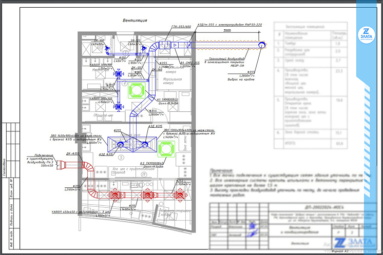Click the lower blue YAR011 300x300 diffuser
This screenshot has width=383, height=255.
(x=120, y=106)
